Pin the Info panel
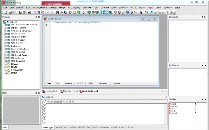Viewport: 209px width, 130px height. pyautogui.click(x=36, y=93)
